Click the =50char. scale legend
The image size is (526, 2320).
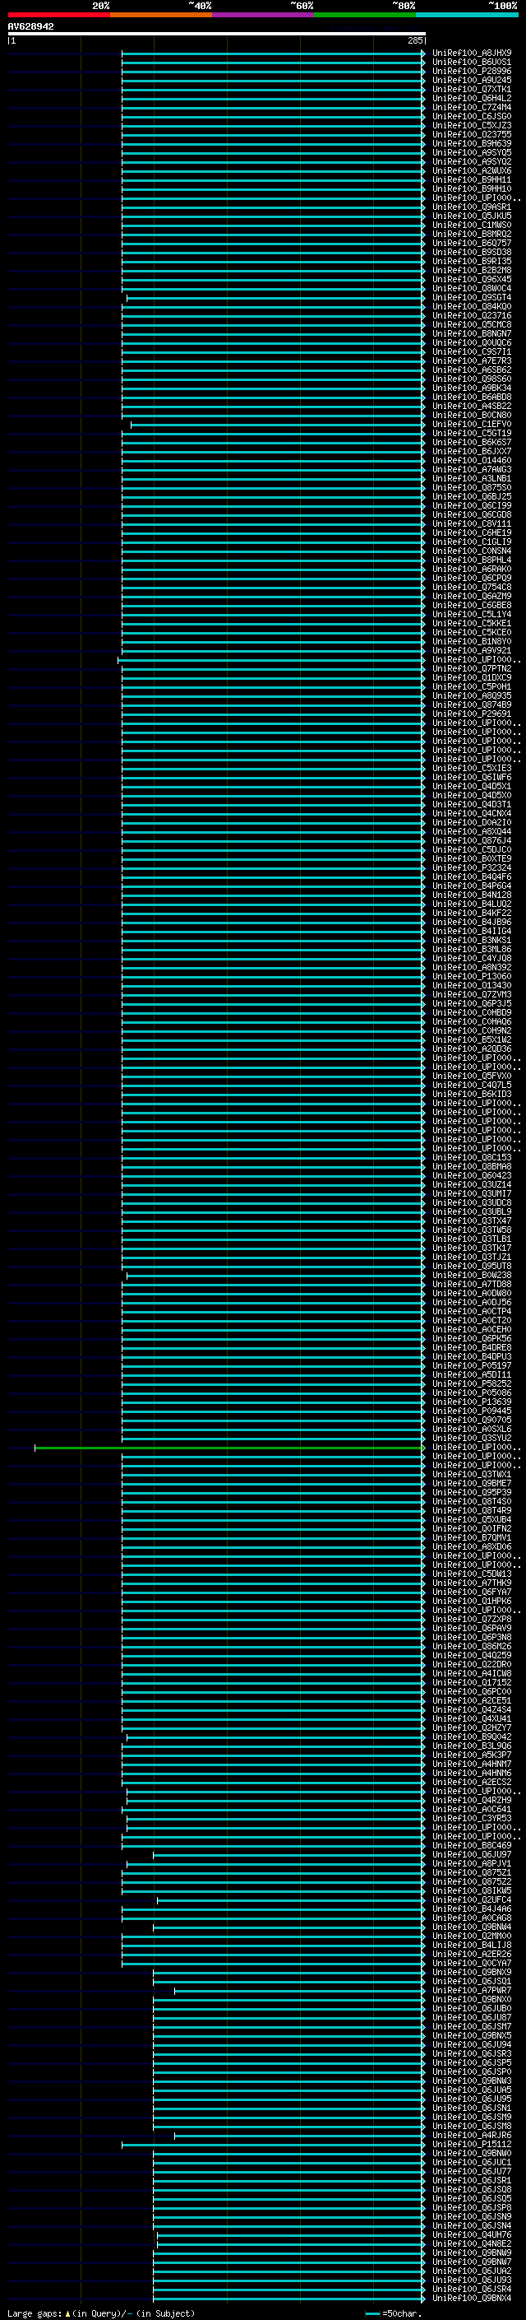point(394,2313)
